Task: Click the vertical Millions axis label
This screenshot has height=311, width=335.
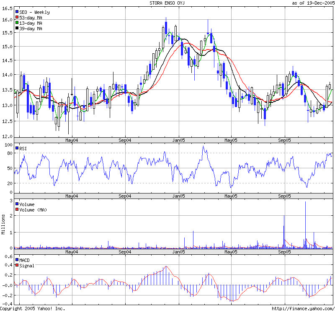Action: coord(3,224)
